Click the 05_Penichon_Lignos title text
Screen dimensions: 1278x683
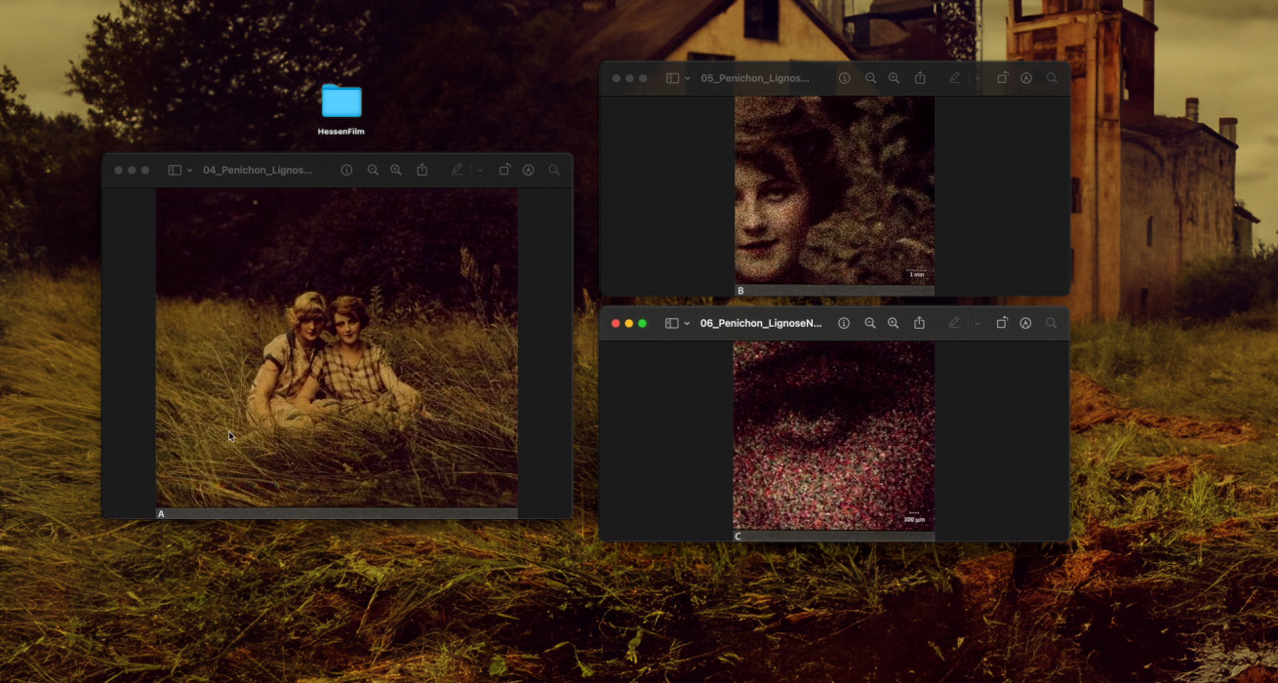(755, 78)
